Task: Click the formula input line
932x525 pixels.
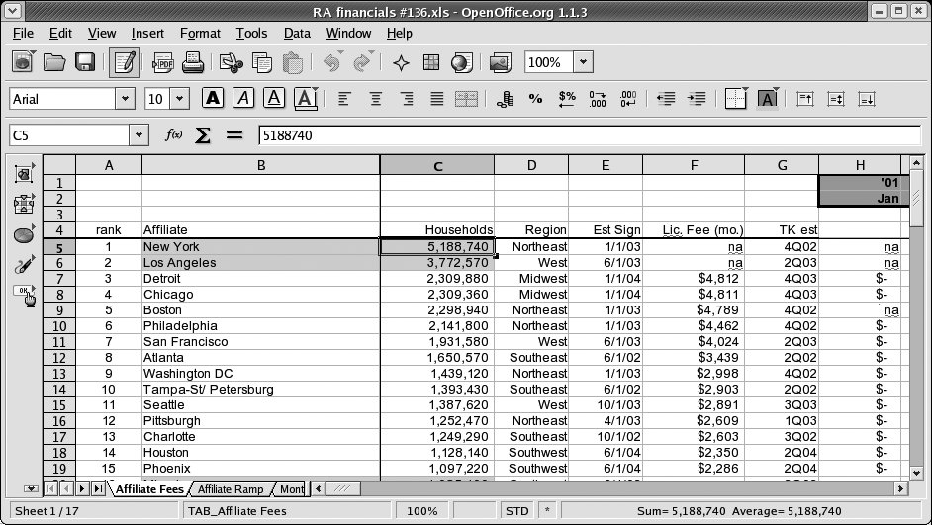Action: (x=589, y=135)
